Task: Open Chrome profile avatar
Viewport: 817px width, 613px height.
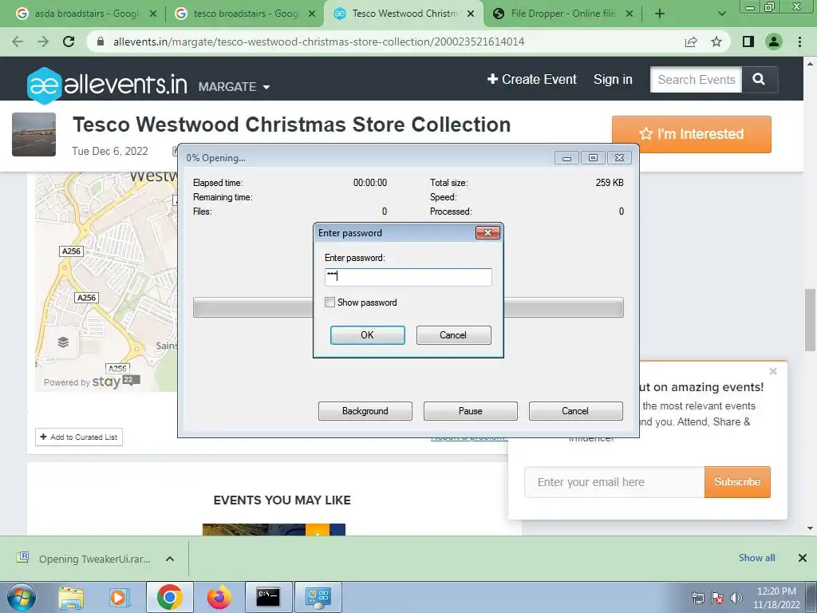Action: (774, 42)
